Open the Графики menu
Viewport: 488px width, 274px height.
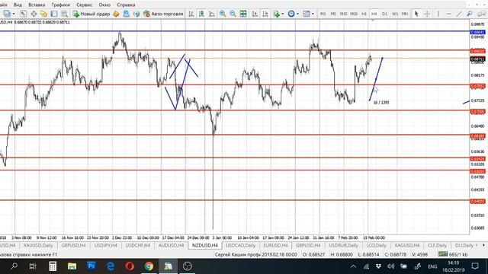pyautogui.click(x=60, y=5)
